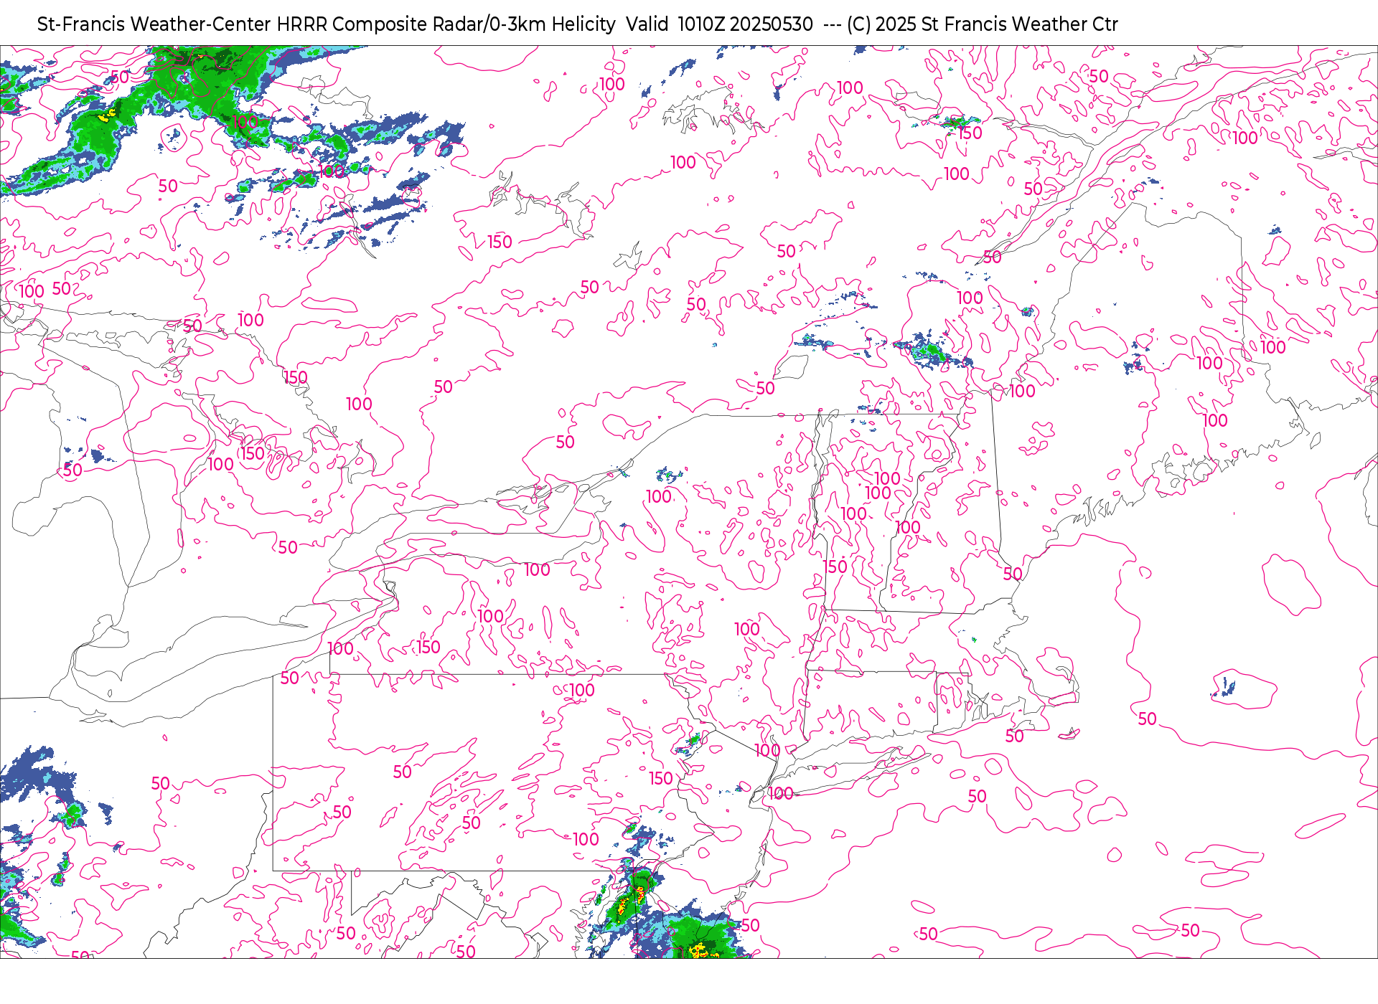
Task: Click the "Valid 1010Z 20250530" timestamp text
Action: click(x=719, y=24)
